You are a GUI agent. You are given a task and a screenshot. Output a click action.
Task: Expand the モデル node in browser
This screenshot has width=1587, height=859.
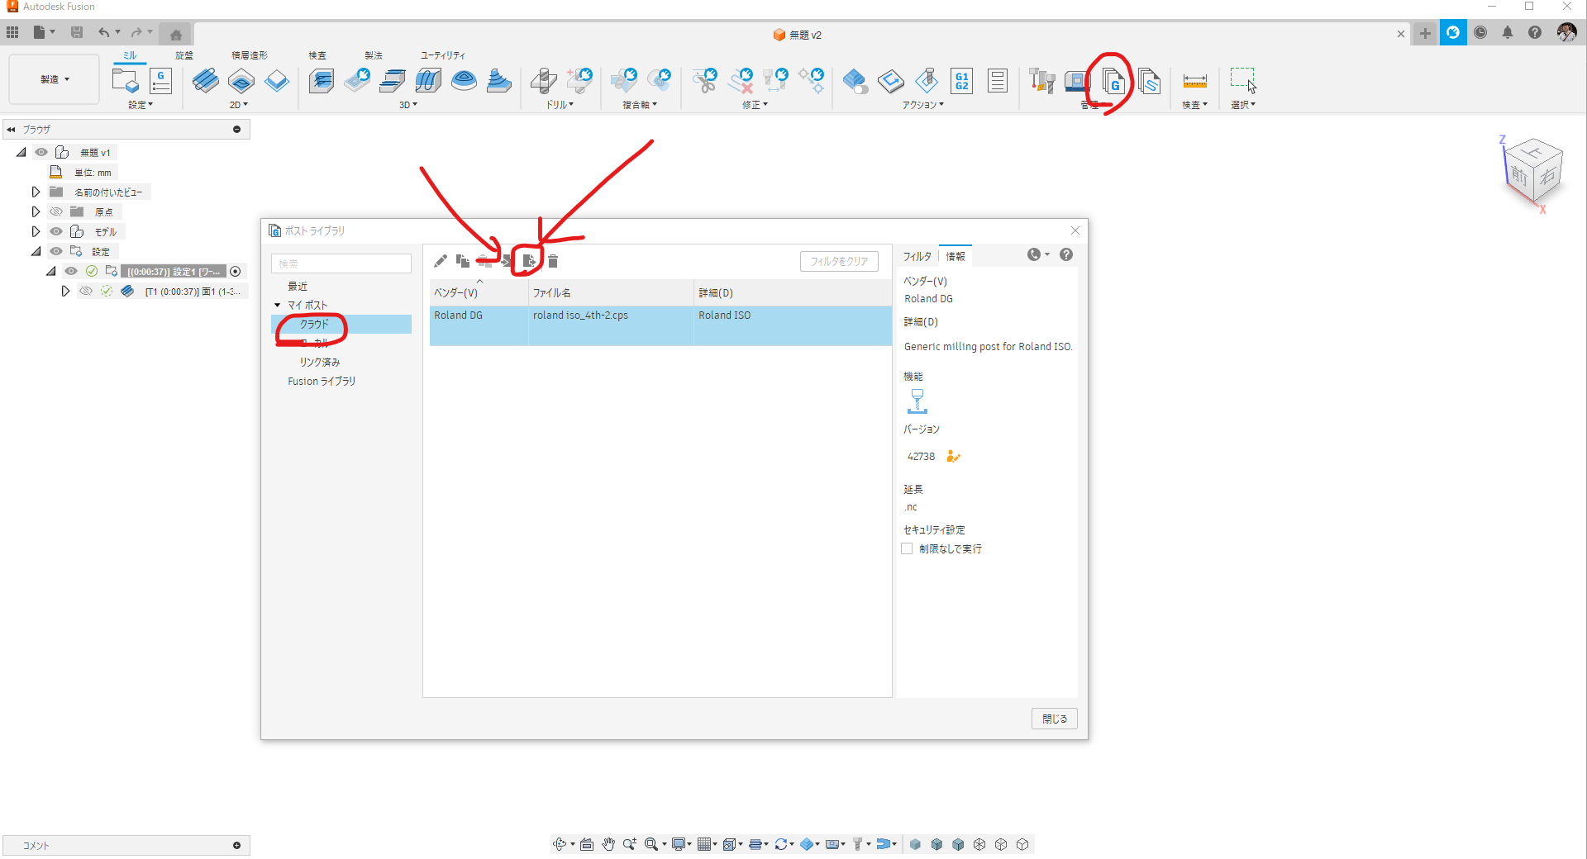[36, 231]
